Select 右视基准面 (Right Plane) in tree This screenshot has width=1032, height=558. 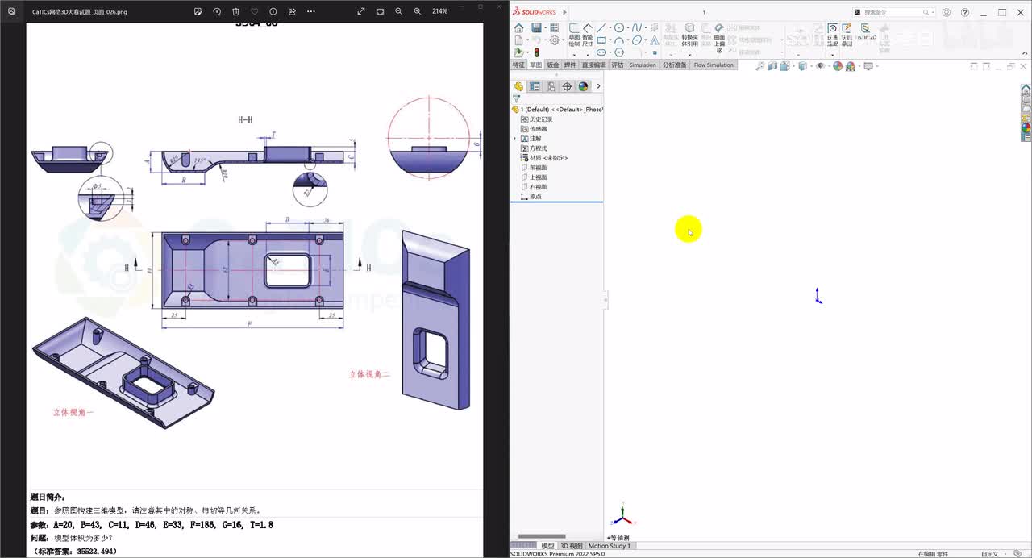pos(539,187)
